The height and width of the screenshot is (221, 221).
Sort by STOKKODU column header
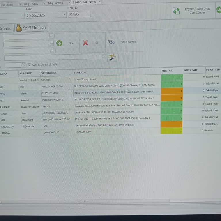(x=56, y=73)
